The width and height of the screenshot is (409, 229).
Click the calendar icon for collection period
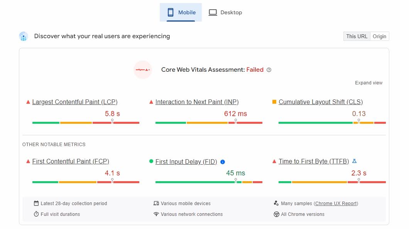(35, 203)
